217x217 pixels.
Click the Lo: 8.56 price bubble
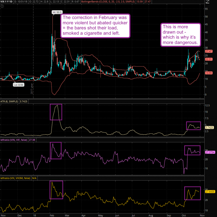click(x=19, y=85)
